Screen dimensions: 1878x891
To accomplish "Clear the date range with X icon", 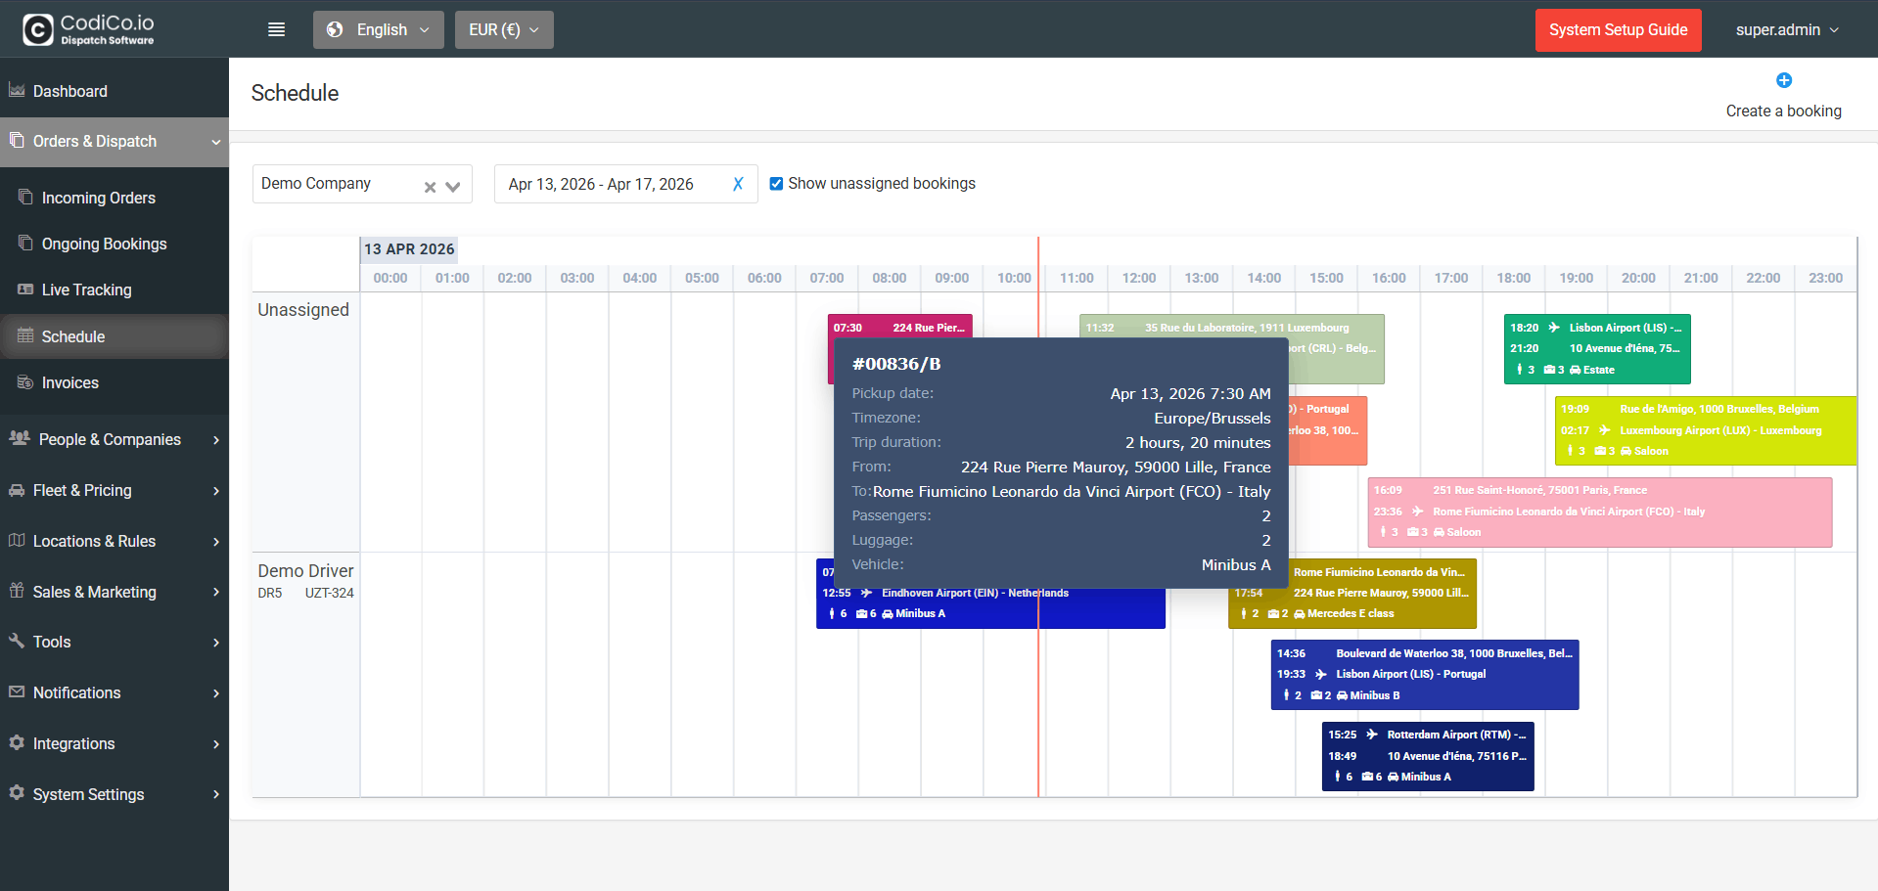I will tap(738, 184).
